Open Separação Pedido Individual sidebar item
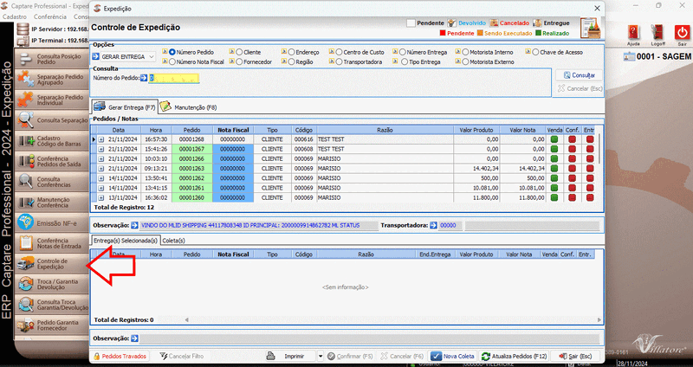This screenshot has height=367, width=693. (52, 100)
